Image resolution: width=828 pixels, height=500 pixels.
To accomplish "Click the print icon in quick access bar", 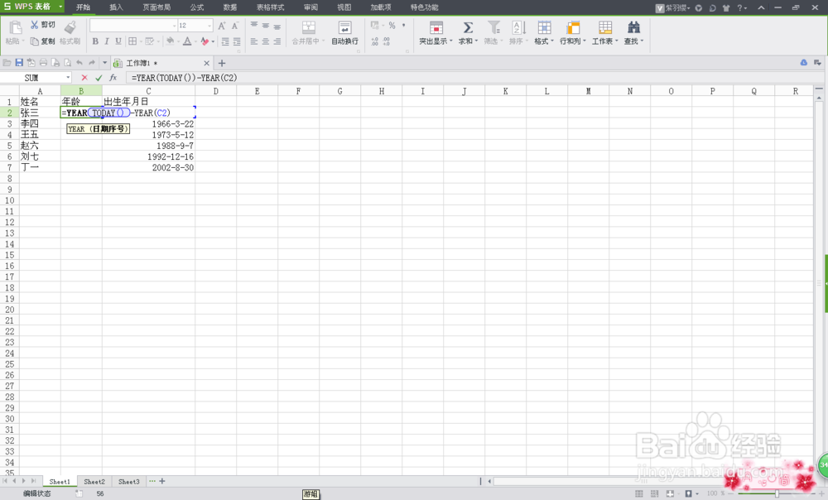I will (43, 63).
